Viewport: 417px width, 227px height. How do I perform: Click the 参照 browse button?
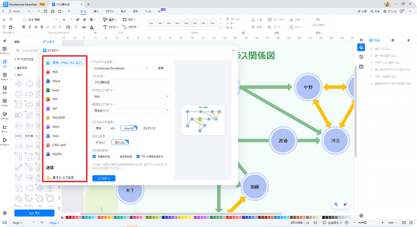(161, 68)
